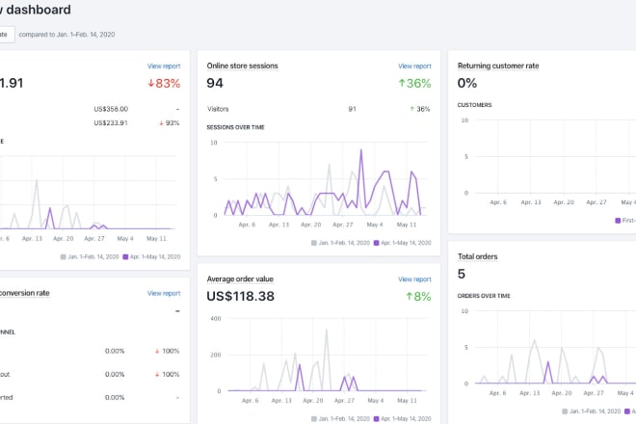Click the red 83% decrease indicator
The height and width of the screenshot is (424, 636).
point(164,84)
